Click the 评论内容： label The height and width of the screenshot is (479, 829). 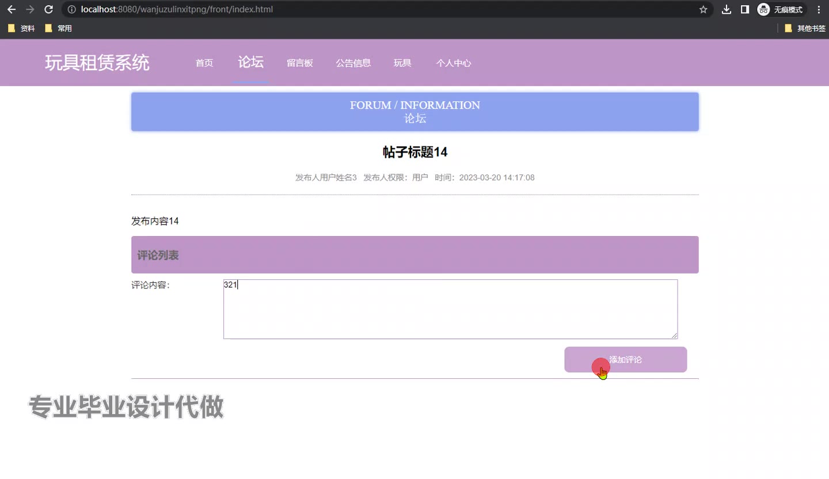tap(151, 285)
